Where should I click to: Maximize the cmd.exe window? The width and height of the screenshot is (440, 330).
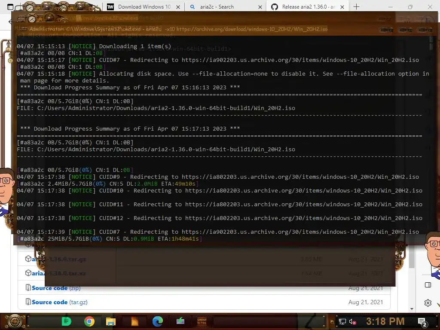tap(405, 30)
